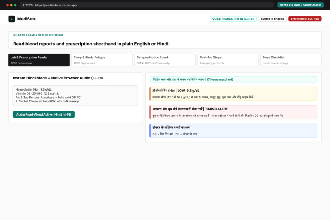Click 'STUDENT & FAMILY HEALTH REFERENCE' label

38,35
